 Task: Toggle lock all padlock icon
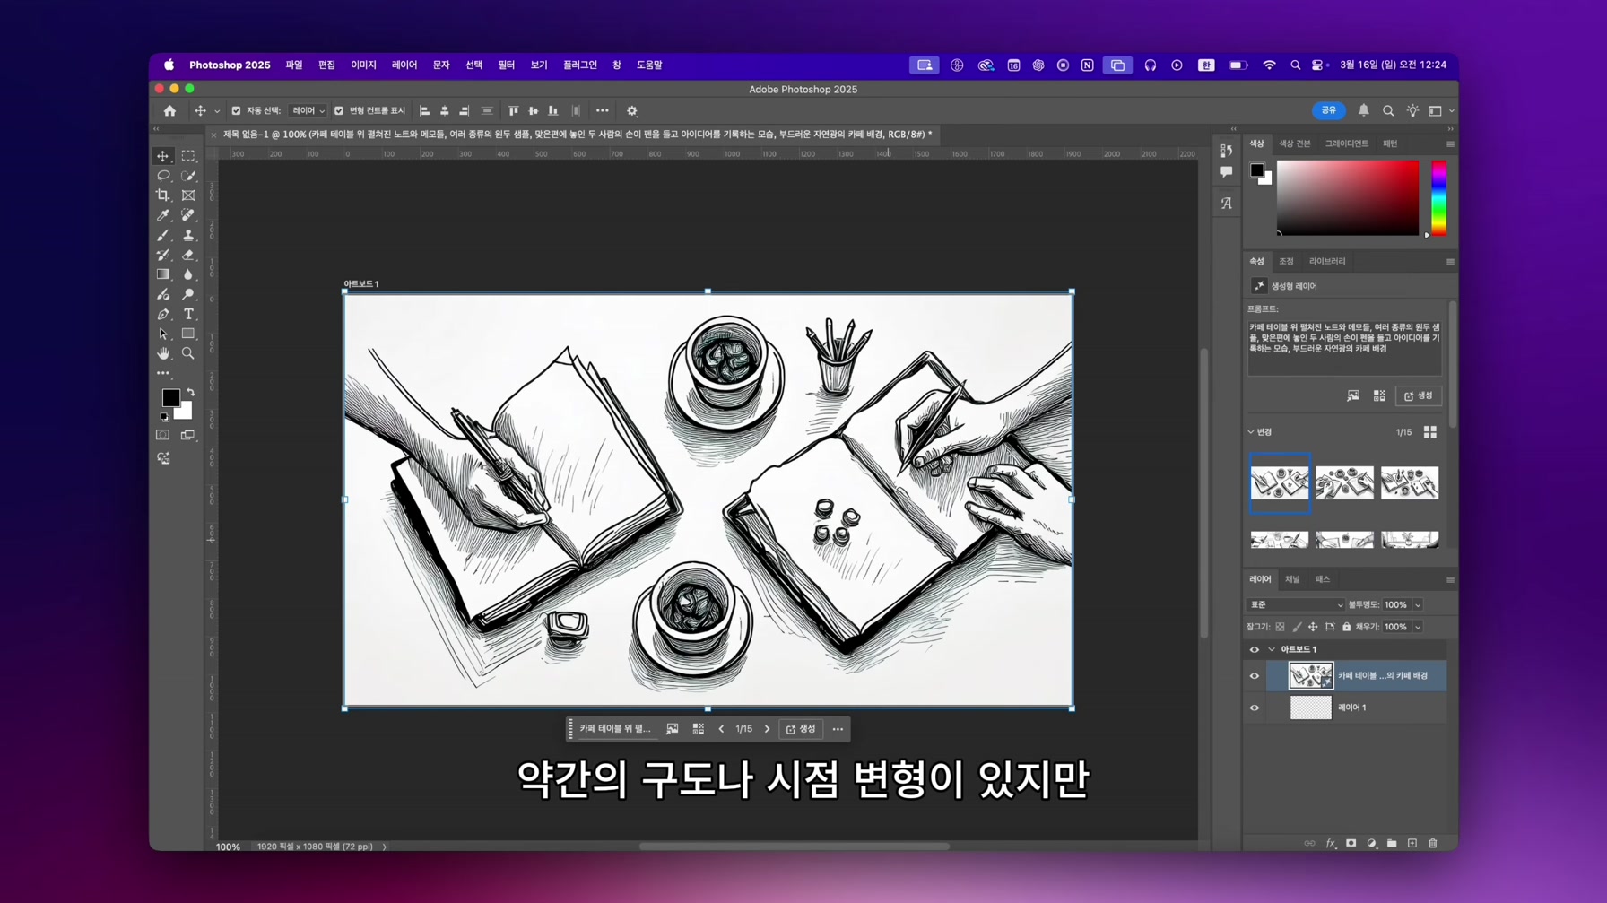[1347, 627]
